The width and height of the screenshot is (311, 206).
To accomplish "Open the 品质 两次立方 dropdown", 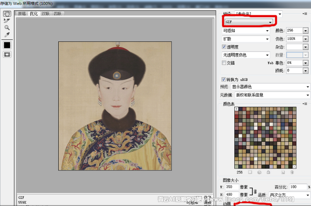I will pos(289,195).
